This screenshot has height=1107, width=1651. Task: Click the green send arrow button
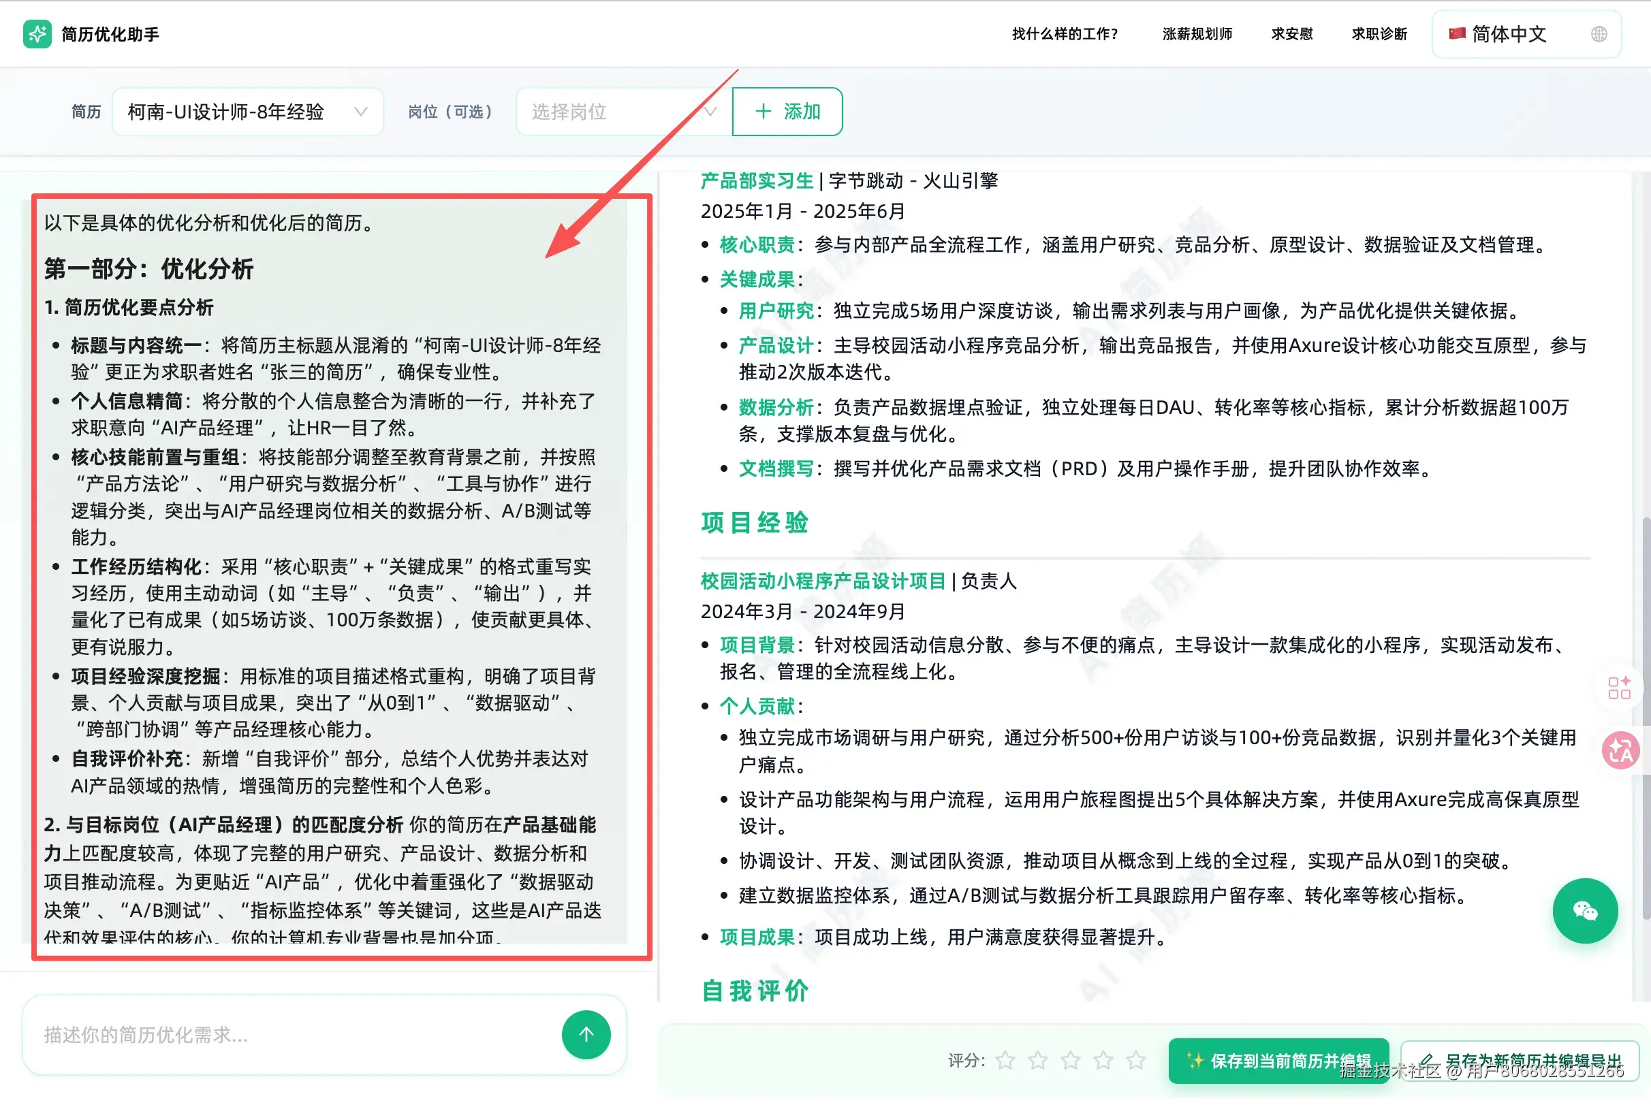click(585, 1034)
